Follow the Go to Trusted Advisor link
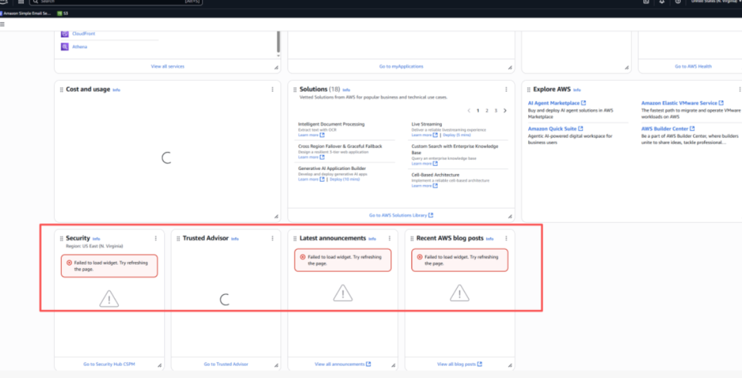The height and width of the screenshot is (378, 742). (x=226, y=364)
